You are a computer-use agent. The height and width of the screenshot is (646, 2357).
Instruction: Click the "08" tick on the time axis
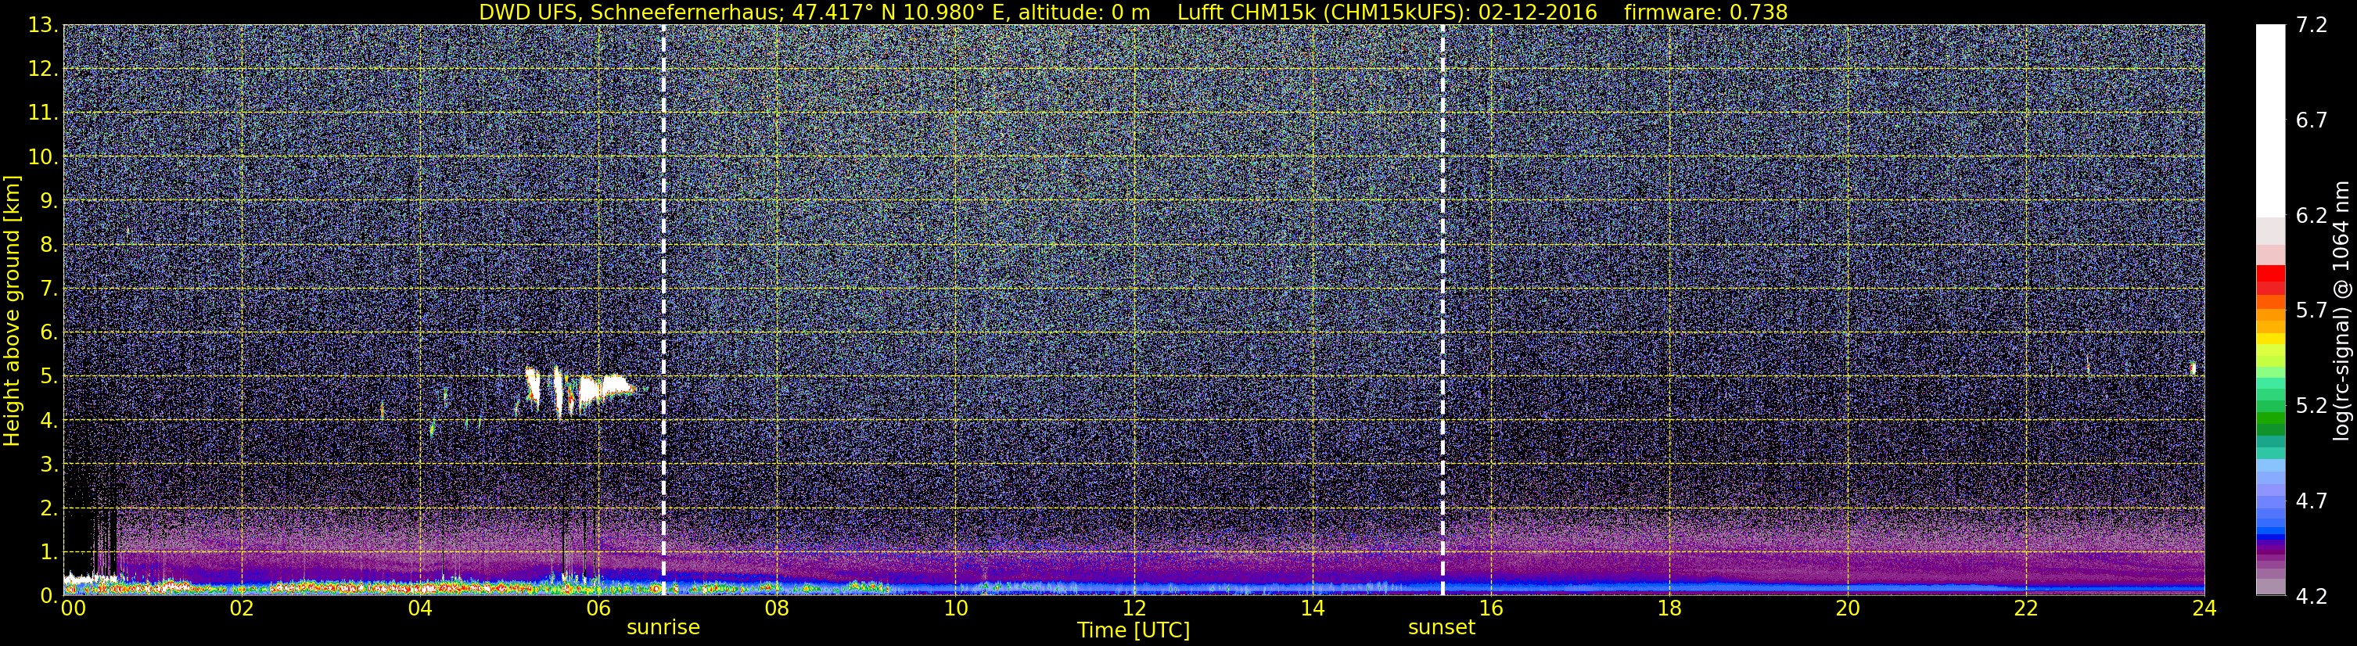[777, 609]
